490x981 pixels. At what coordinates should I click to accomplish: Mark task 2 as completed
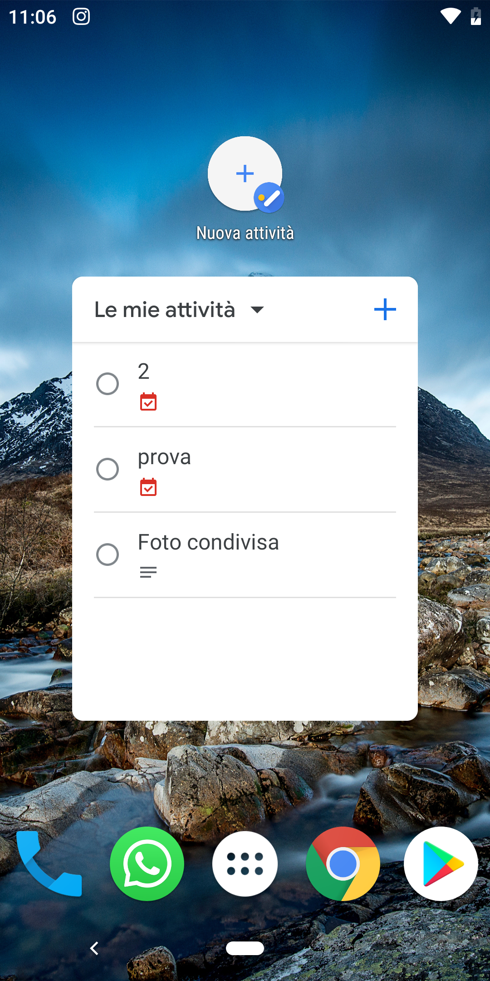pyautogui.click(x=108, y=384)
